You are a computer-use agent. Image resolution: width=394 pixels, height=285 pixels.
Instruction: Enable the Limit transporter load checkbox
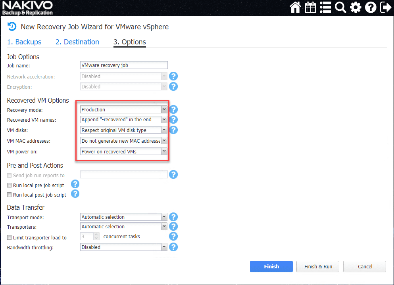point(9,237)
